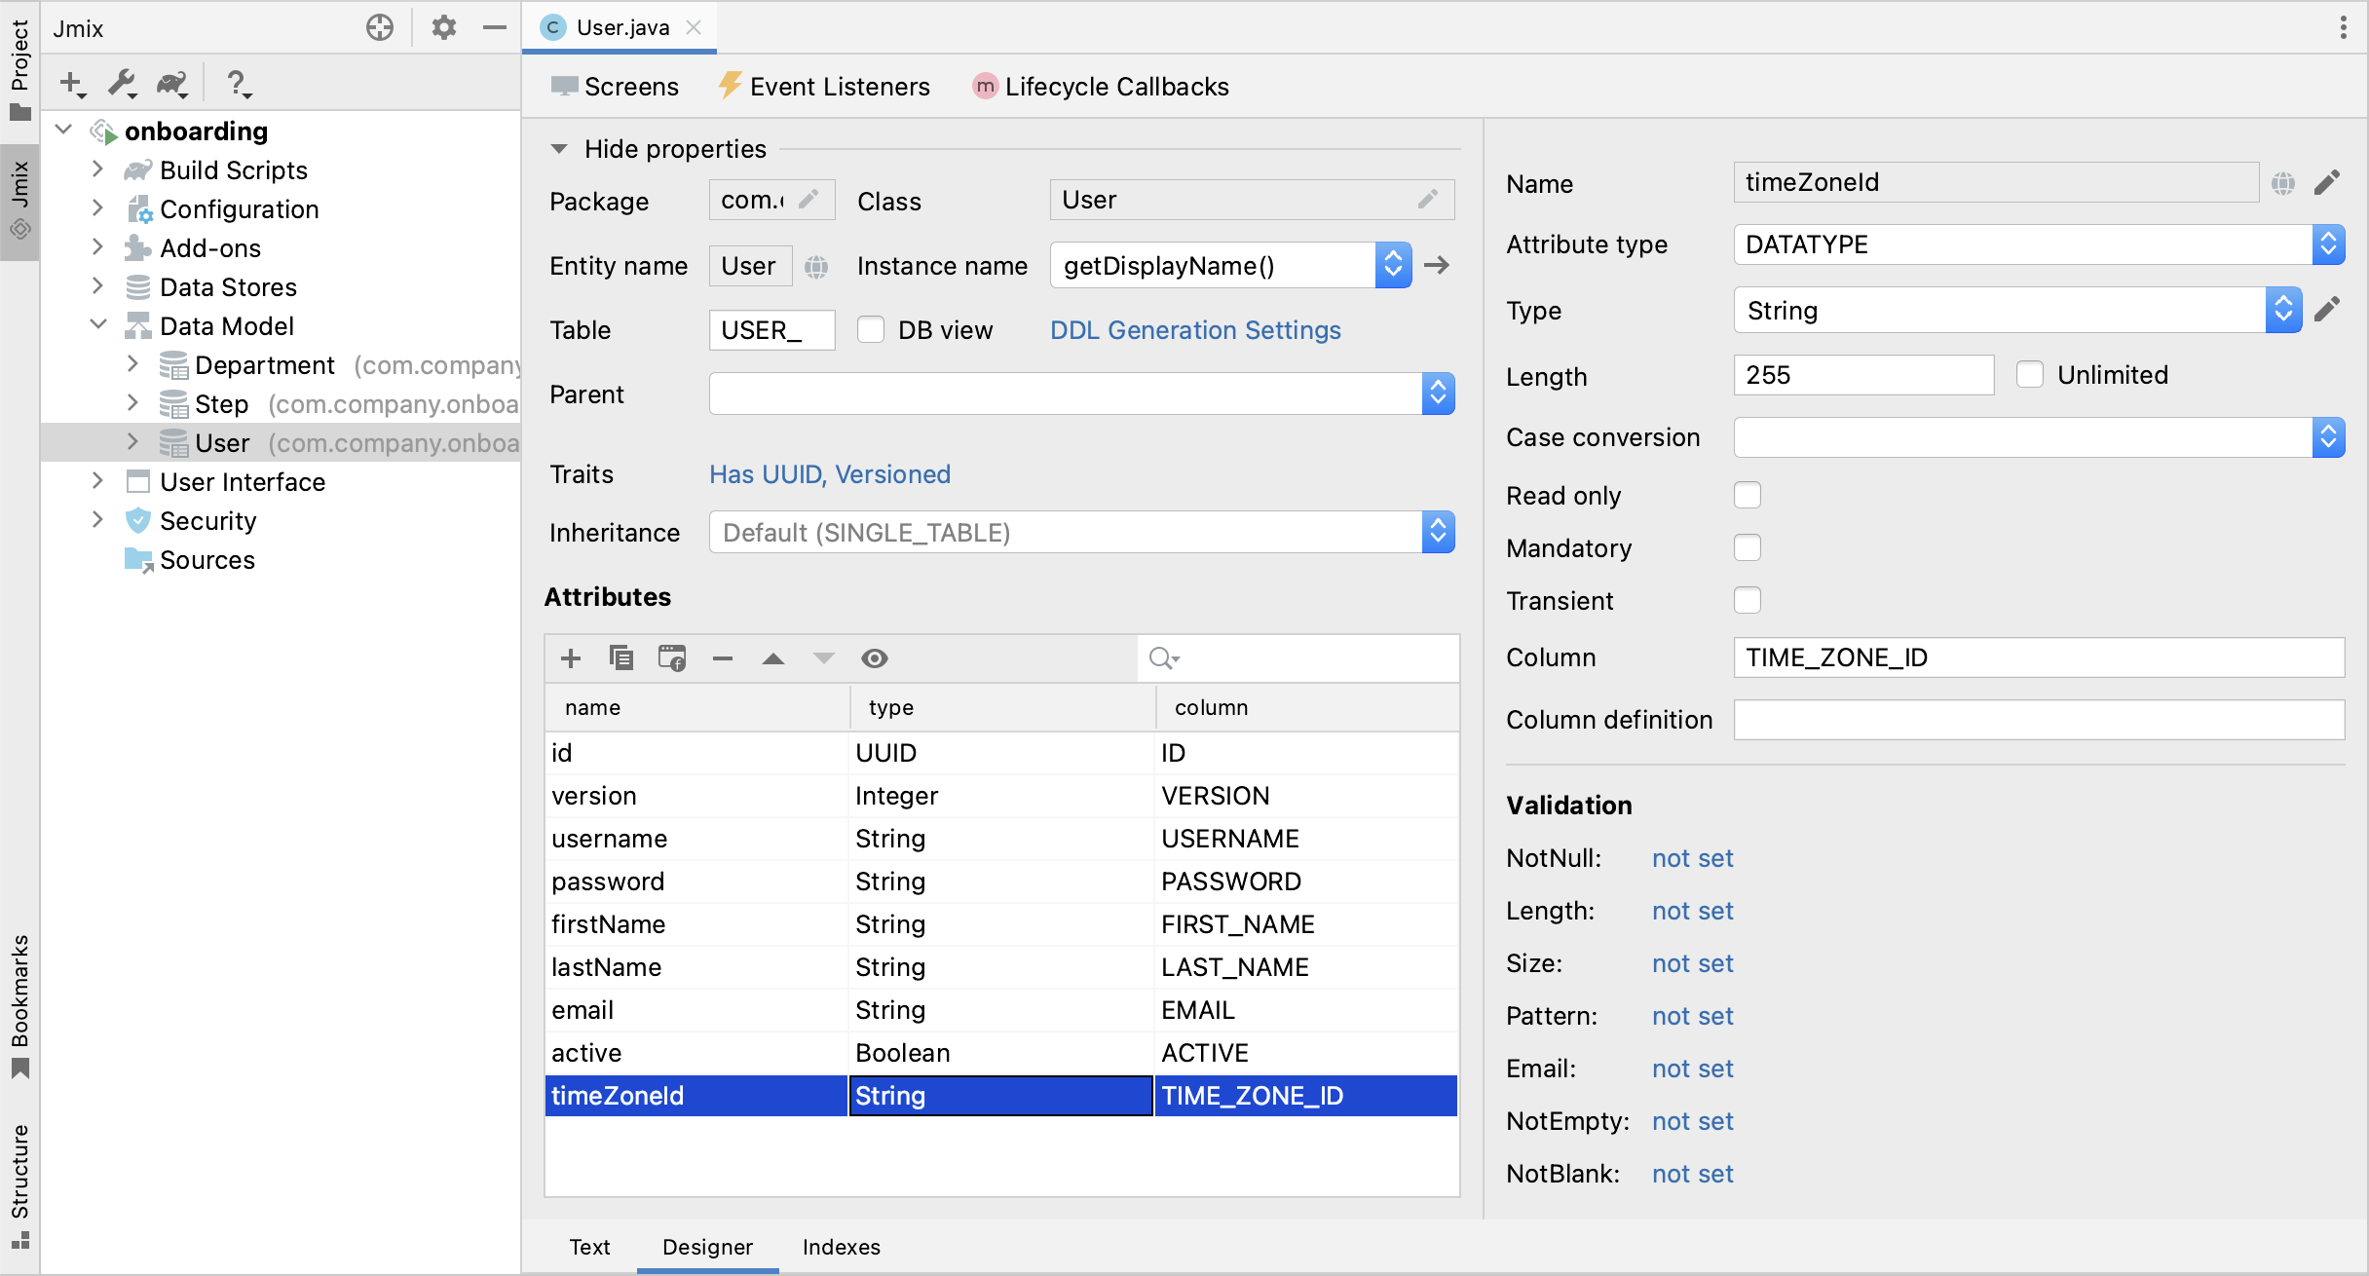Click the eye visibility icon for attributes
Image resolution: width=2369 pixels, height=1276 pixels.
tap(875, 657)
